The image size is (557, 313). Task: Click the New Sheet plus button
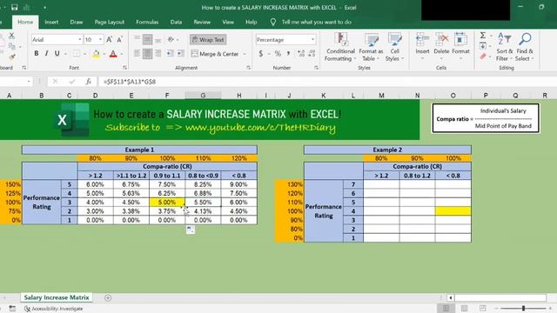tap(108, 297)
